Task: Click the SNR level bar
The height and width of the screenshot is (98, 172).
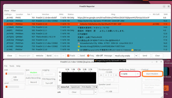Action: coord(15,74)
